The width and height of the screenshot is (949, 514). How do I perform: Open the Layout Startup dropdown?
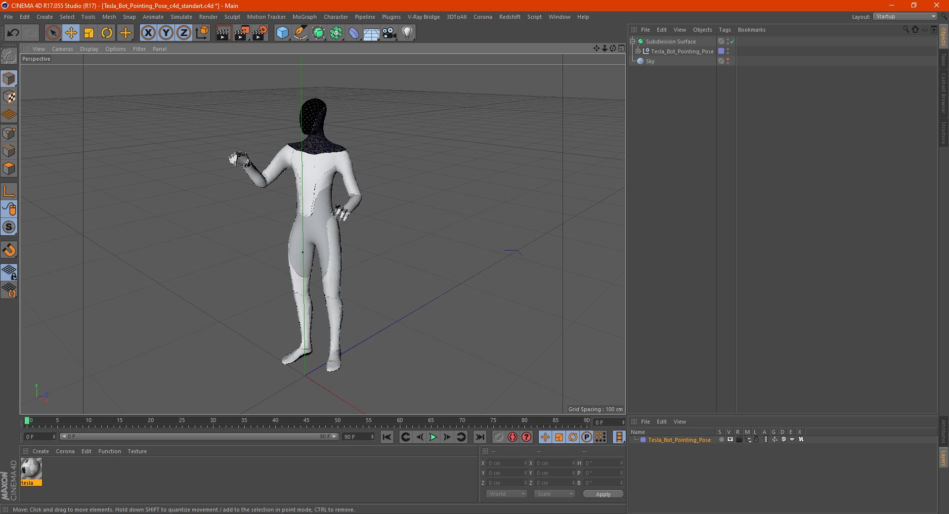(x=905, y=16)
